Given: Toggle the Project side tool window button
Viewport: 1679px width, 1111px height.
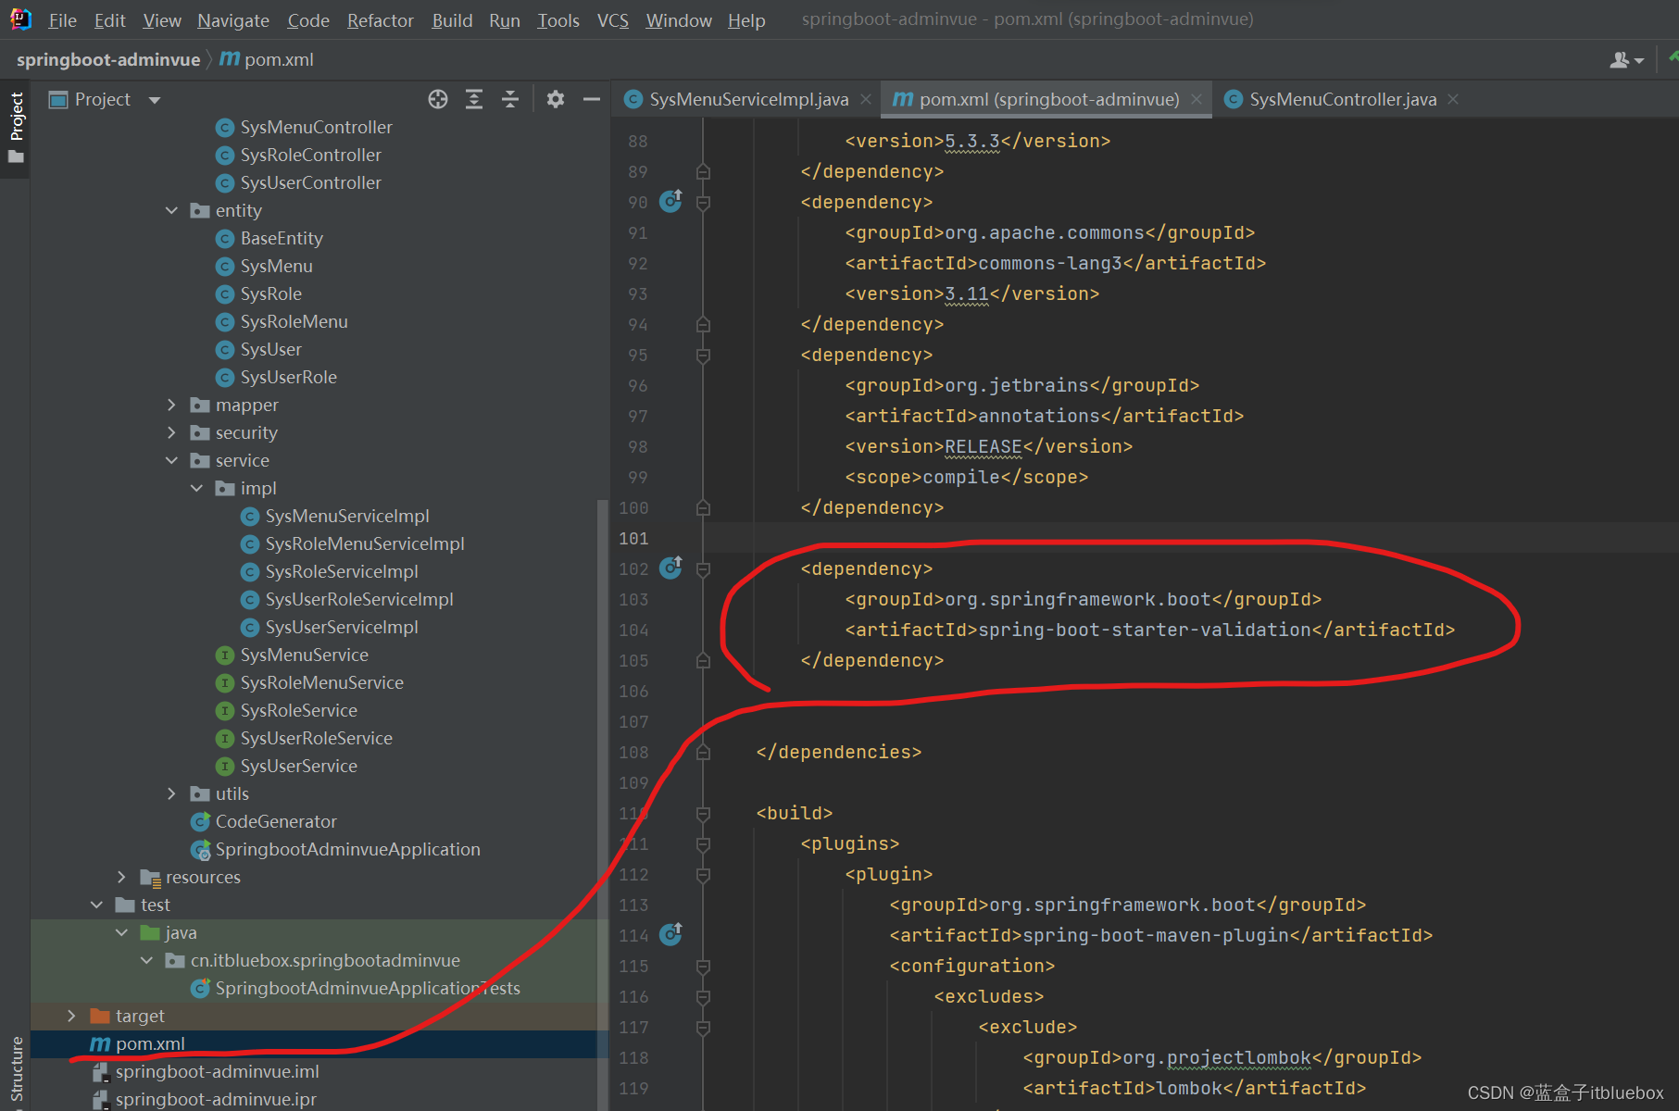Looking at the screenshot, I should point(16,128).
